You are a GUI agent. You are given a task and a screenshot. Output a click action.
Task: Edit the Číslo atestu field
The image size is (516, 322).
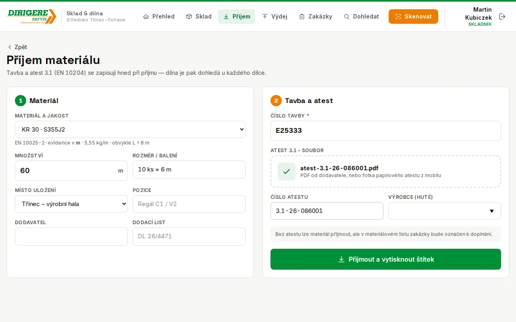click(327, 211)
